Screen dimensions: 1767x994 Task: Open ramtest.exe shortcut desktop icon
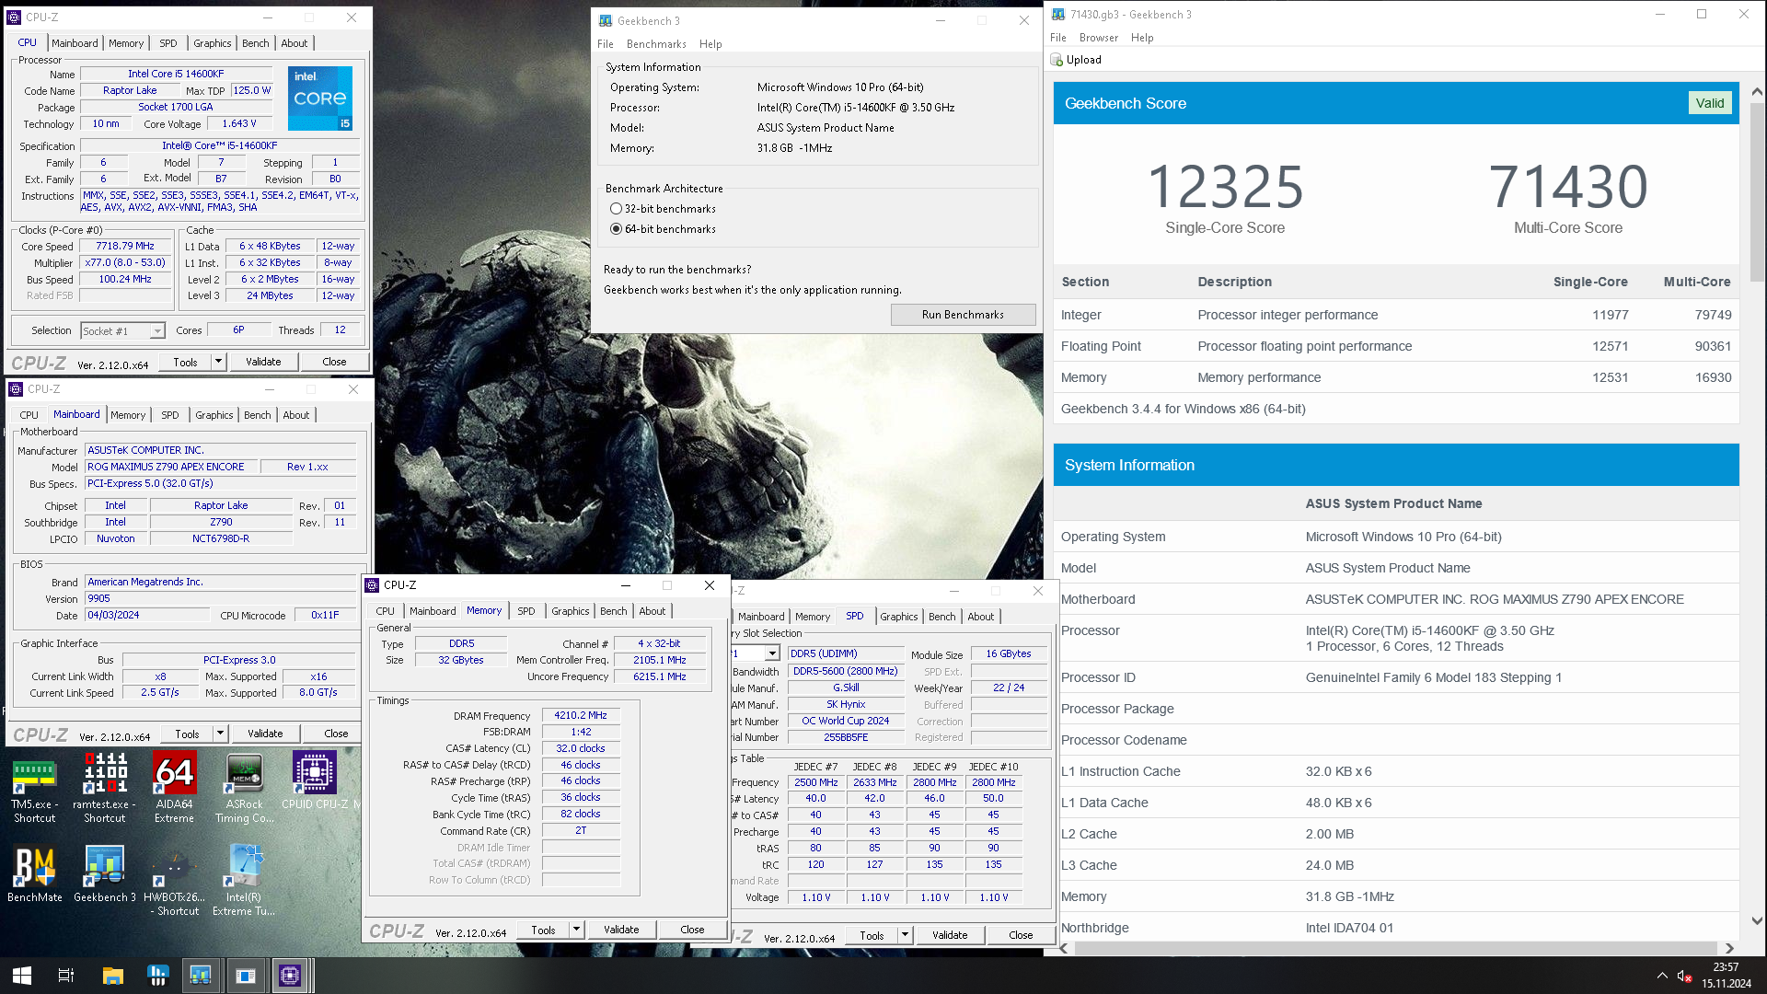click(105, 787)
